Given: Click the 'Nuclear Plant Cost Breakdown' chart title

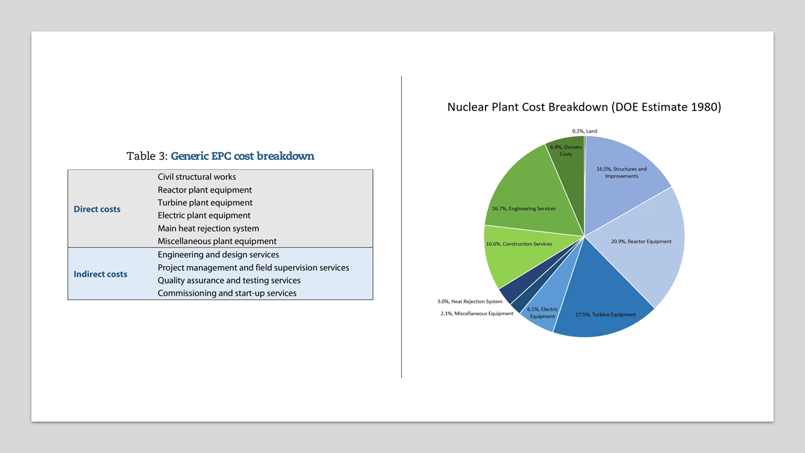Looking at the screenshot, I should pyautogui.click(x=584, y=107).
